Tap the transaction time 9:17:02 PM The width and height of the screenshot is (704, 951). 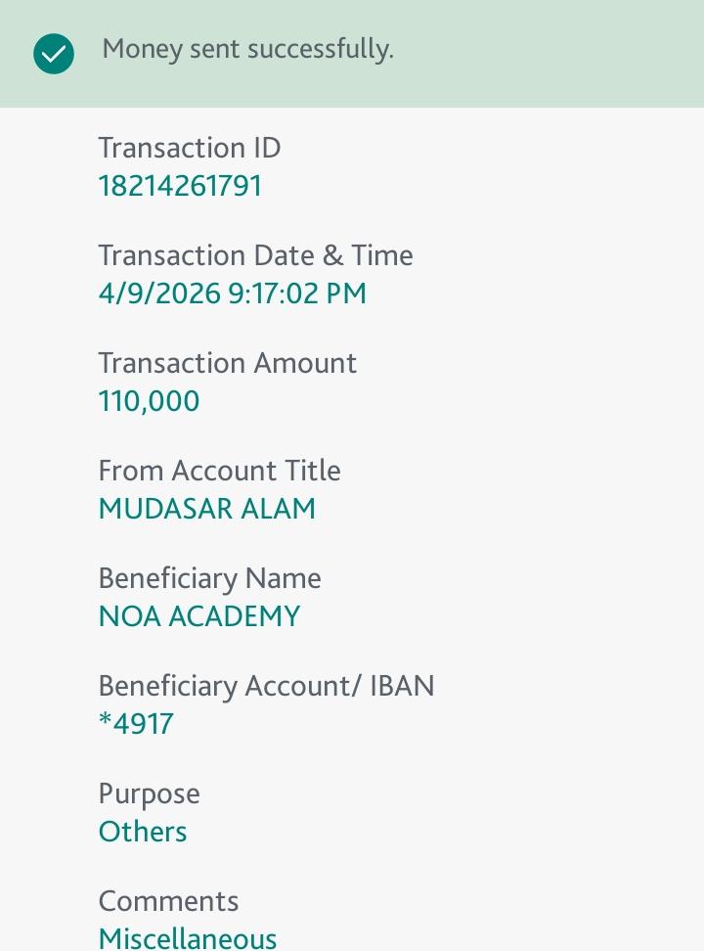coord(297,294)
